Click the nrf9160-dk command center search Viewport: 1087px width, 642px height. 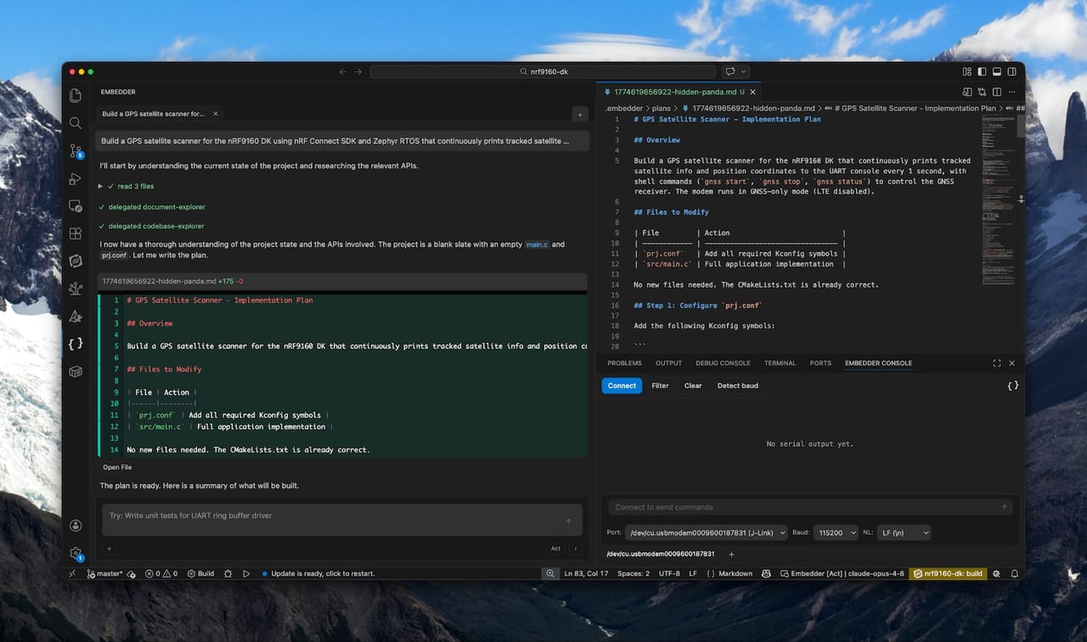[543, 72]
